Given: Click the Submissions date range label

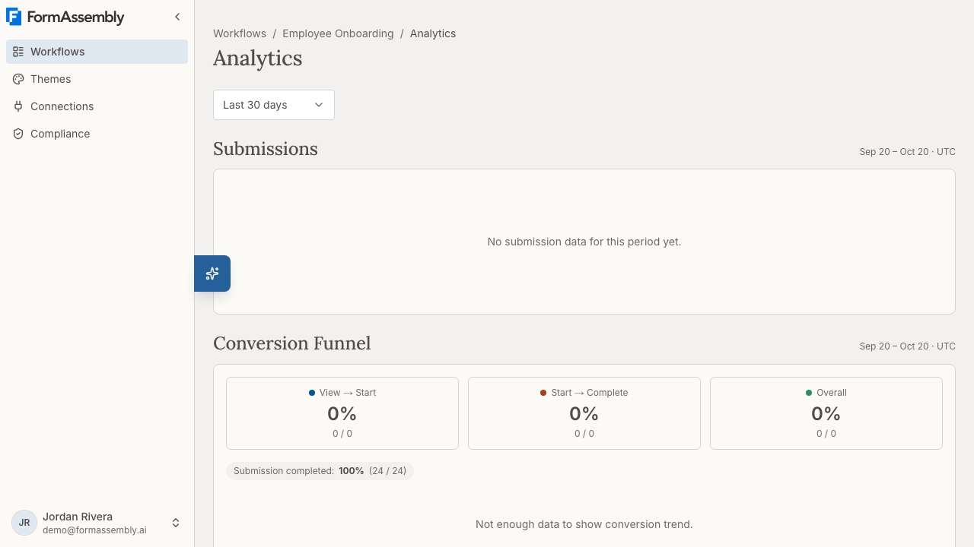Looking at the screenshot, I should [907, 152].
